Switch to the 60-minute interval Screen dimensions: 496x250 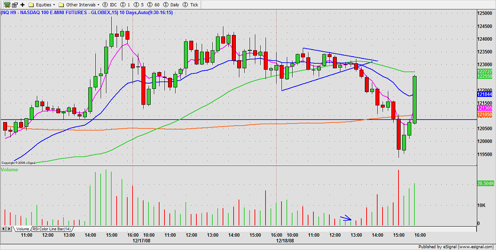pyautogui.click(x=152, y=5)
